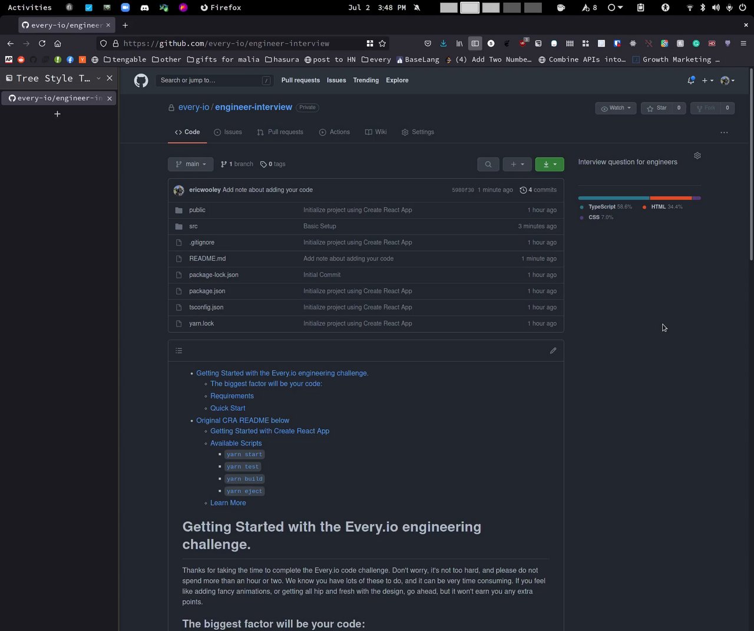754x631 pixels.
Task: Click the page vertical scrollbar
Action: (x=751, y=165)
